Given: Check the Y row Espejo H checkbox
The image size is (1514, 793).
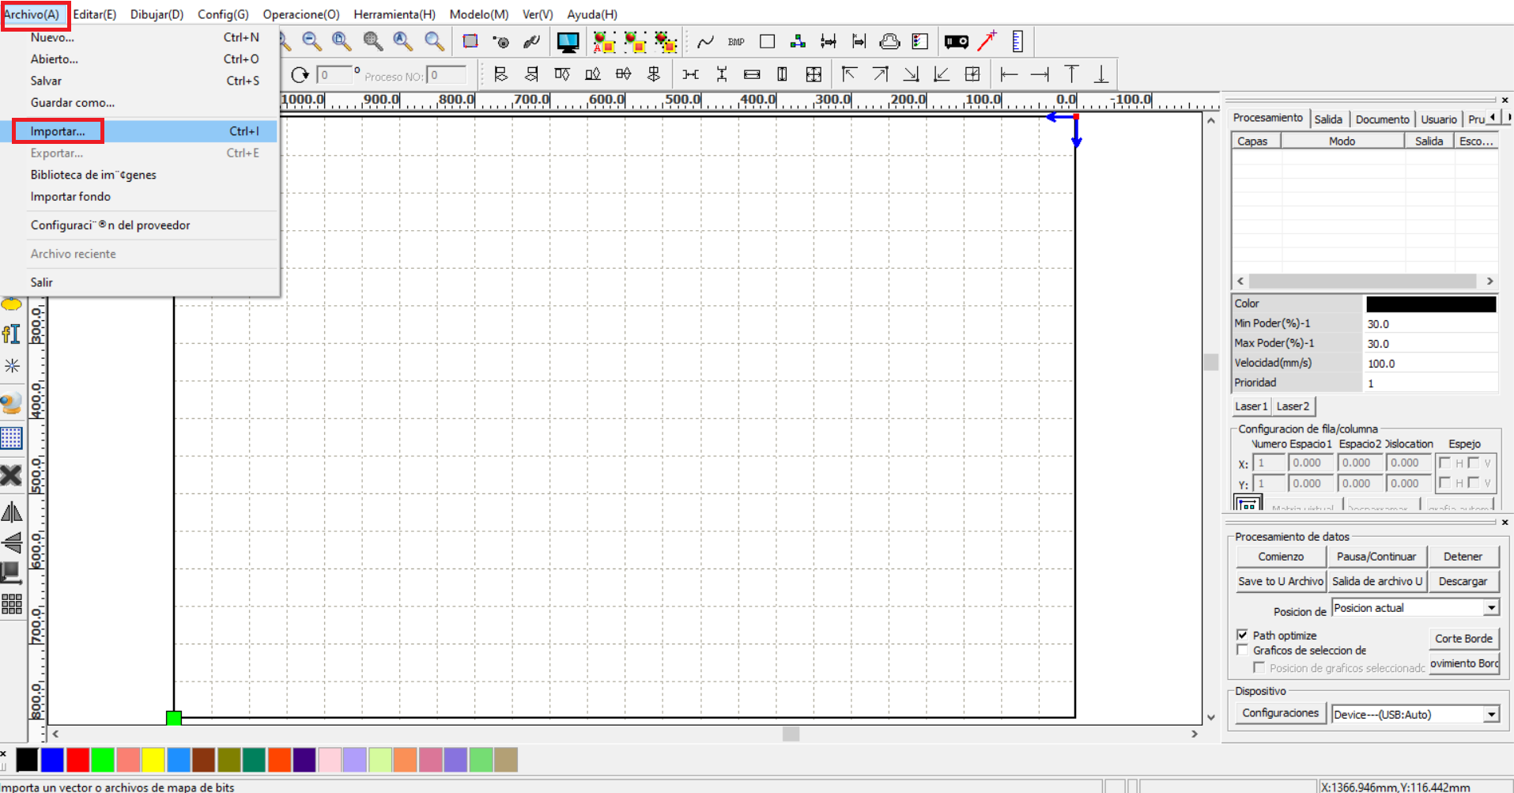Looking at the screenshot, I should [1444, 483].
